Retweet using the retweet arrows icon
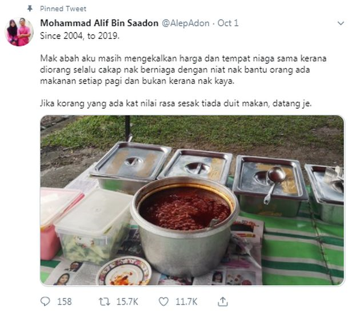Viewport: 352px width, 316px height. pyautogui.click(x=105, y=301)
